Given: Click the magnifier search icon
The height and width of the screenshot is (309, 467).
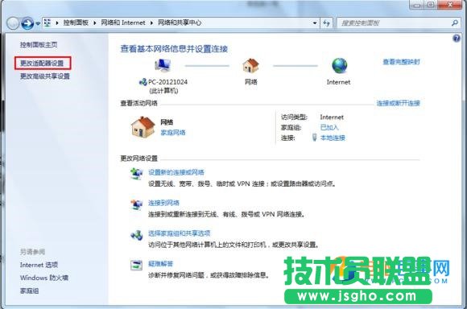Looking at the screenshot, I should click(454, 23).
